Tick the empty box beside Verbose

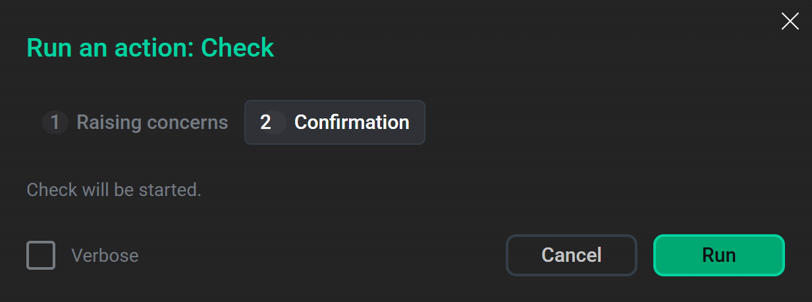[41, 255]
